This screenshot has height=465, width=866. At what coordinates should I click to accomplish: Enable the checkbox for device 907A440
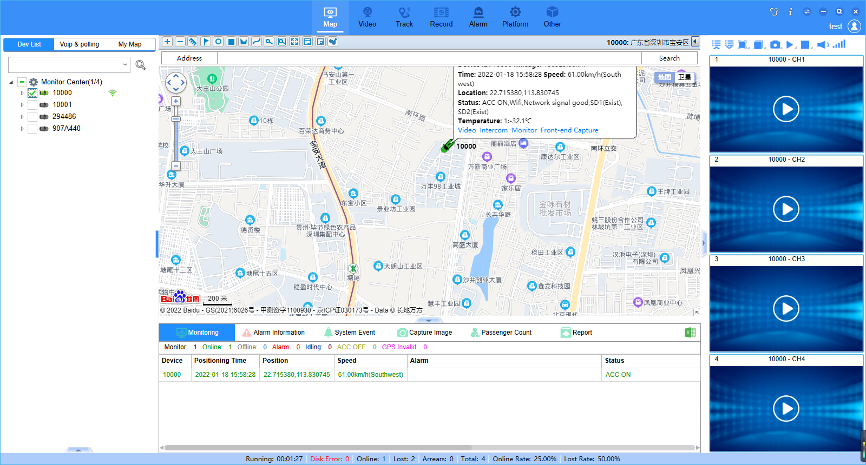32,129
